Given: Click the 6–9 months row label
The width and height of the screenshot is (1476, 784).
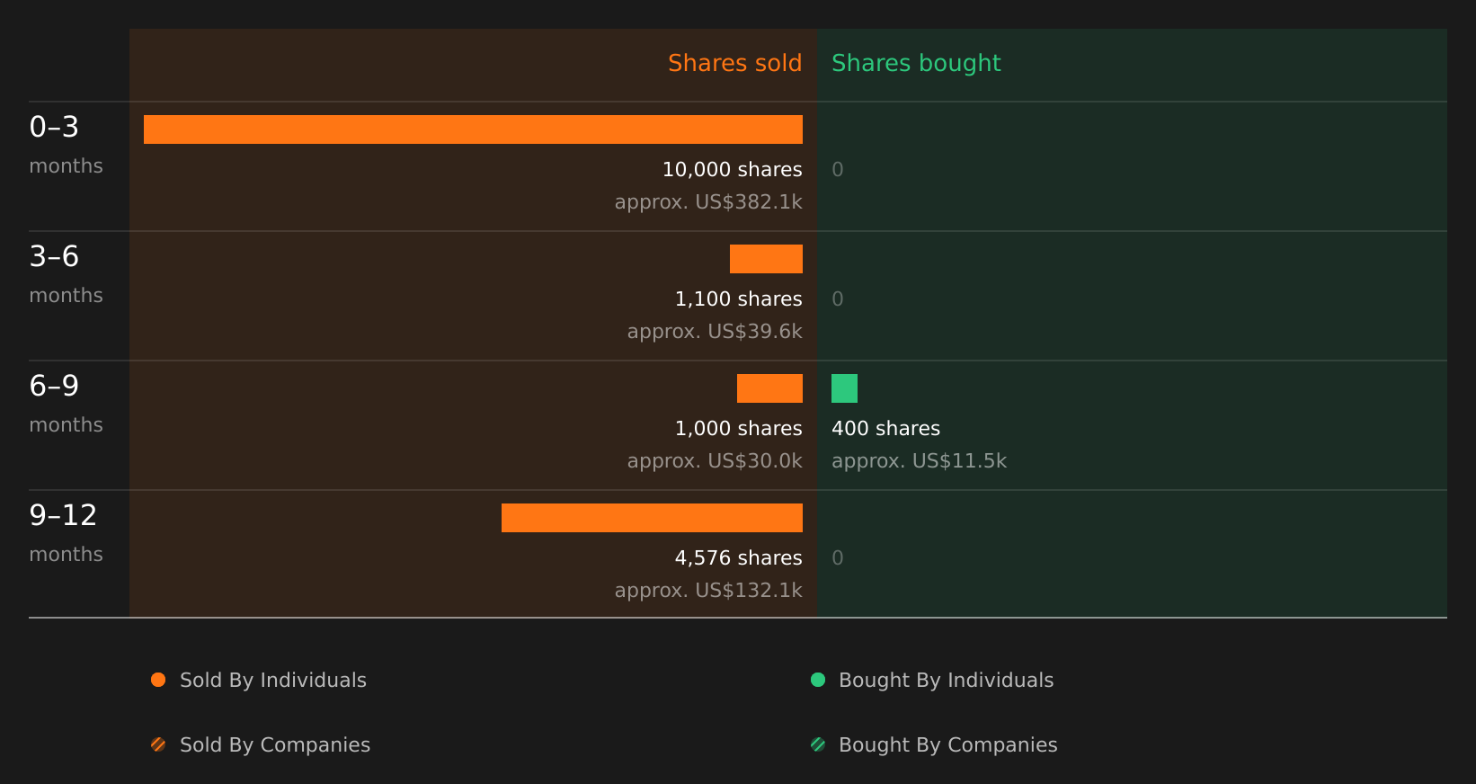Looking at the screenshot, I should tap(66, 404).
